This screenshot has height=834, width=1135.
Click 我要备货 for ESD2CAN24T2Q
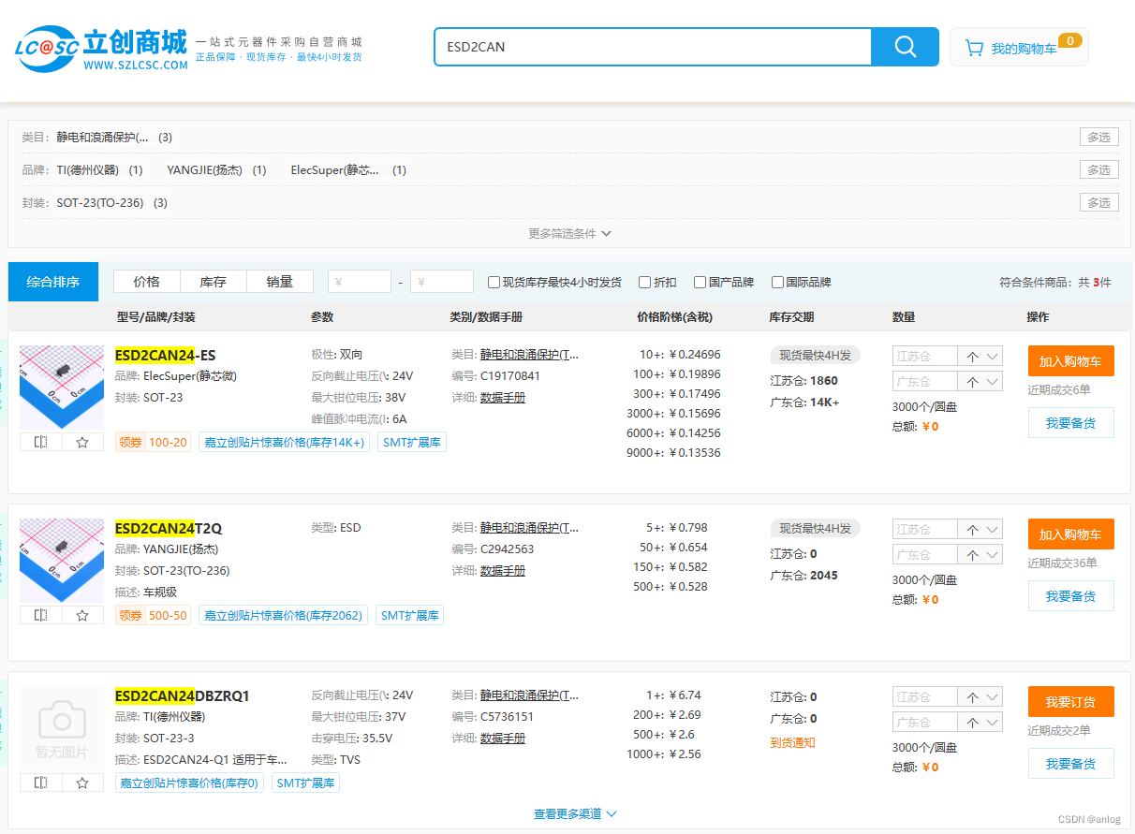pos(1070,596)
